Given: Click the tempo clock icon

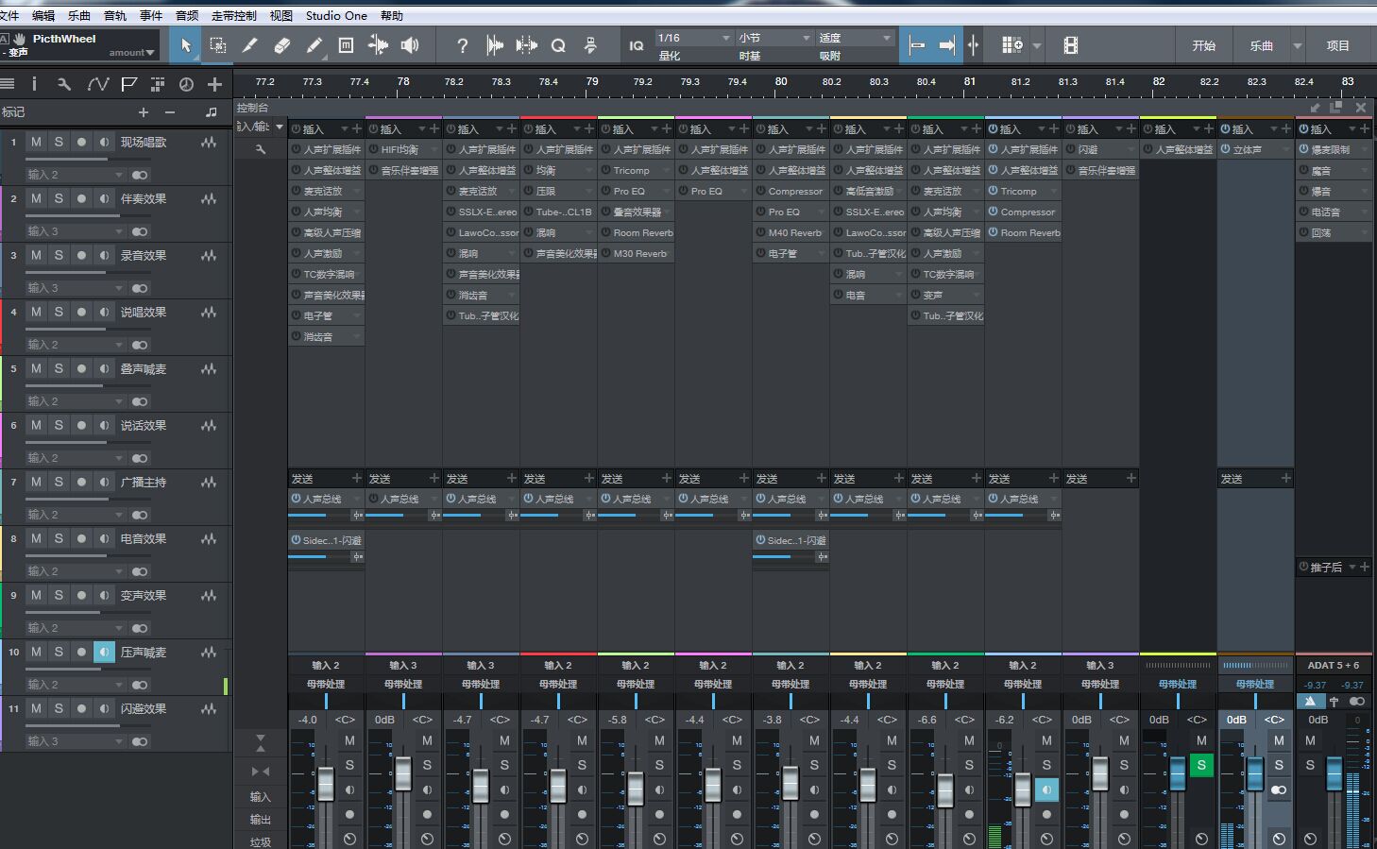Looking at the screenshot, I should click(186, 84).
